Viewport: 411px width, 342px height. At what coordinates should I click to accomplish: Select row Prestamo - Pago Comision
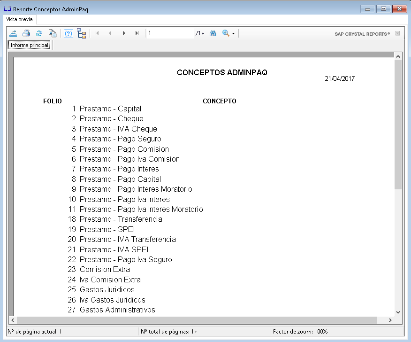[124, 149]
